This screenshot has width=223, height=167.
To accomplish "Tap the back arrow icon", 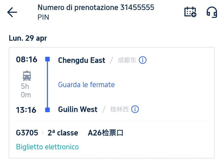I will click(x=12, y=12).
